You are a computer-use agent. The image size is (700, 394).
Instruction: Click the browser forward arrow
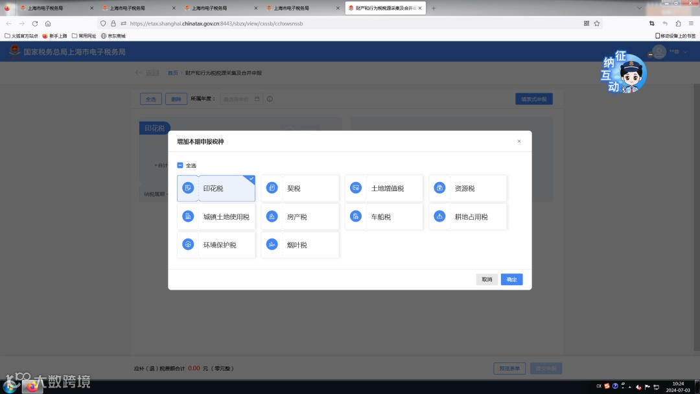point(22,23)
